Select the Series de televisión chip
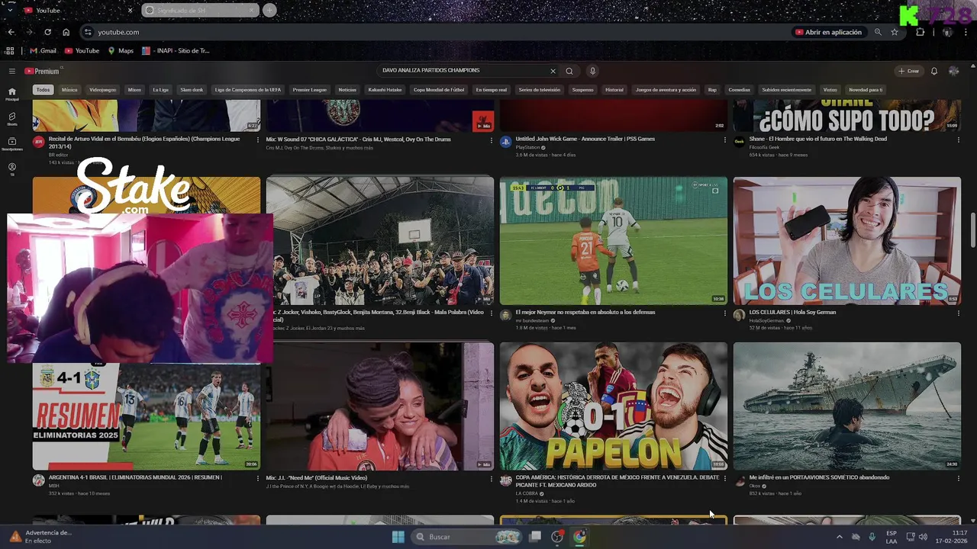977x549 pixels. 539,90
